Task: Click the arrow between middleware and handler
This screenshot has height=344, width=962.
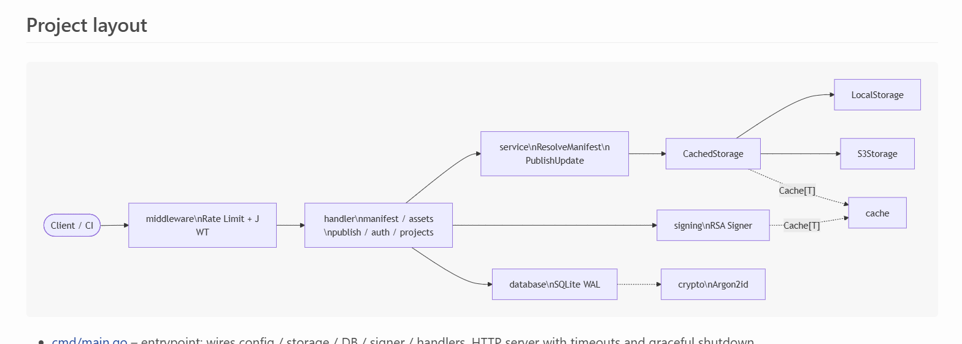Action: point(290,225)
